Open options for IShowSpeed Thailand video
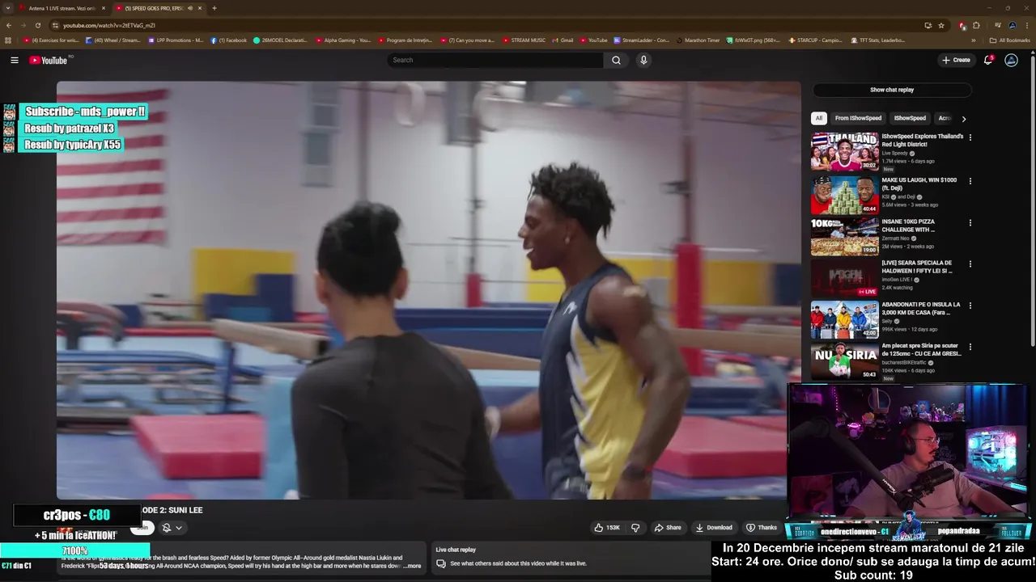Viewport: 1036px width, 582px height. pos(970,137)
